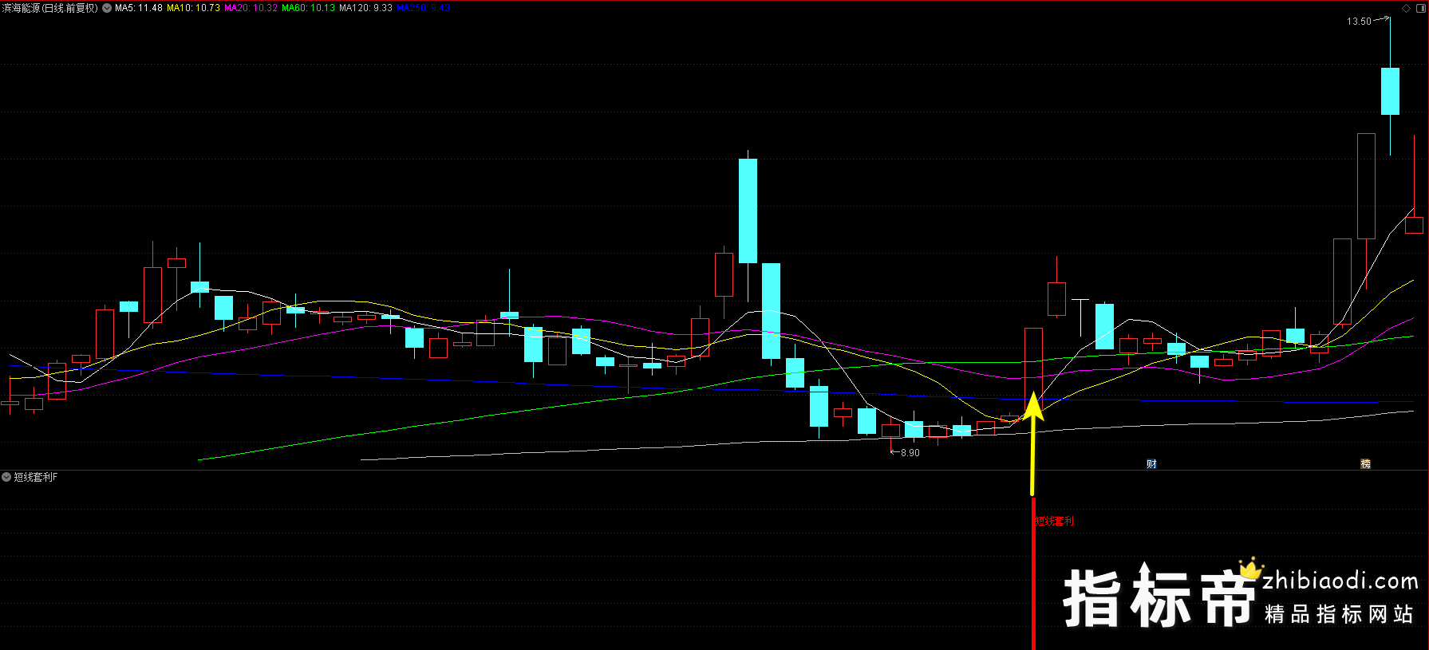The image size is (1429, 650).
Task: Open the dropdown beside 滨海能源 title
Action: (107, 8)
